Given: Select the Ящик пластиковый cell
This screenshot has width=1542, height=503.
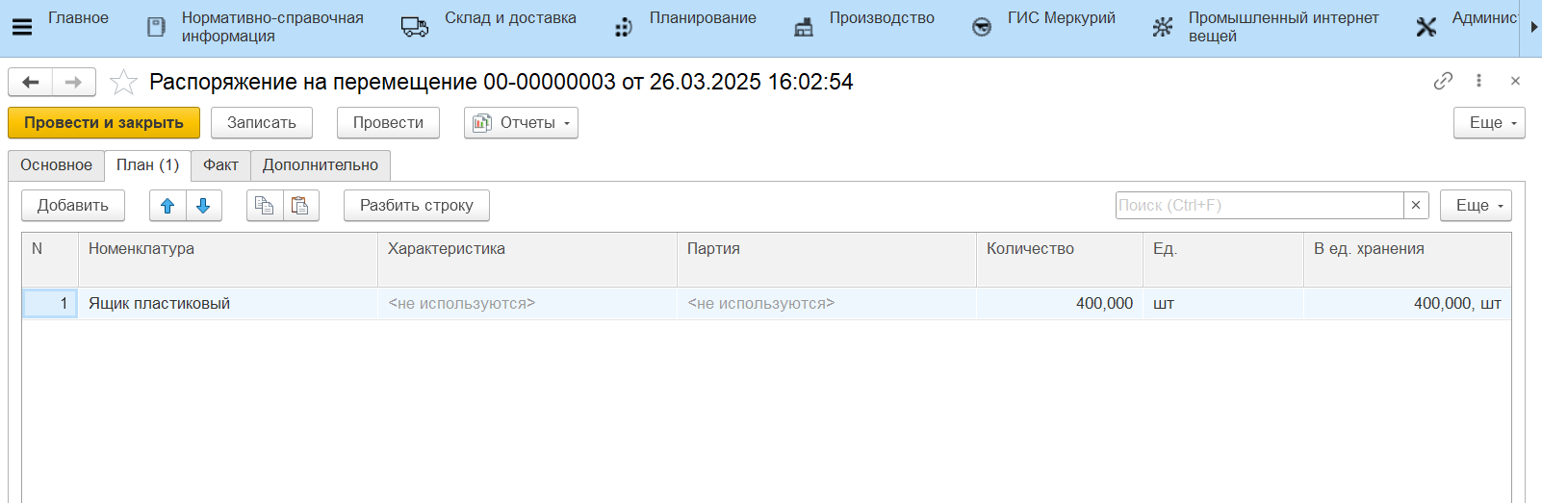Looking at the screenshot, I should [228, 304].
